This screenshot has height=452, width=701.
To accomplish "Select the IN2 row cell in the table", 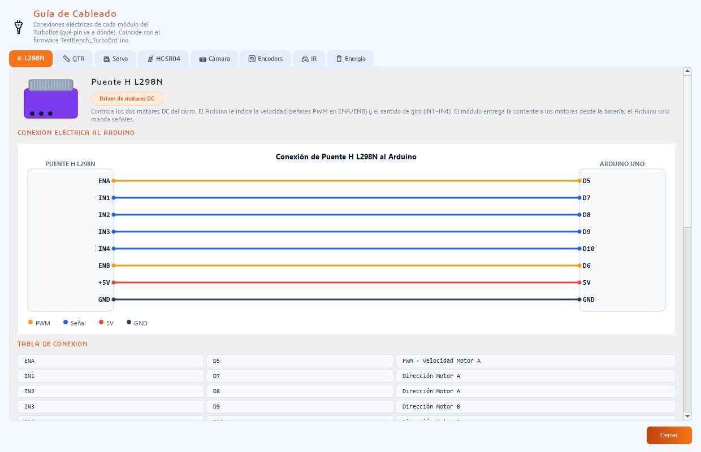I will (x=111, y=391).
